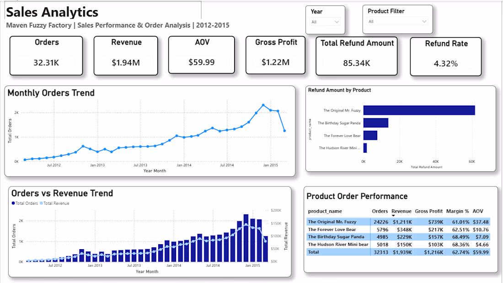Image resolution: width=503 pixels, height=283 pixels.
Task: Open the Product Filter dropdown
Action: 397,21
